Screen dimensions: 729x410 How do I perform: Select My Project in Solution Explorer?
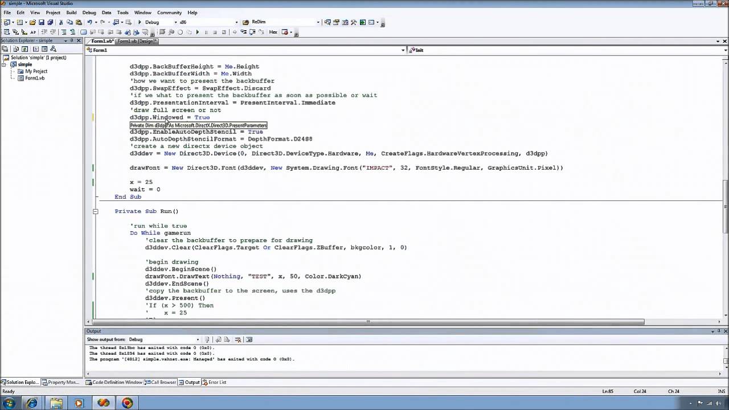[x=36, y=71]
